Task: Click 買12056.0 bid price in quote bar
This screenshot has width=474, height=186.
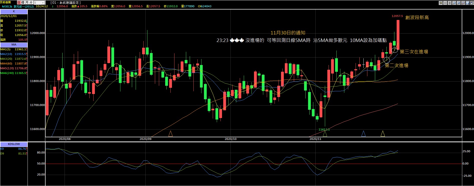Action: pos(118,6)
